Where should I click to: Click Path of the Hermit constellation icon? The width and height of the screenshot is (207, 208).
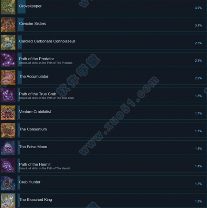pyautogui.click(x=8, y=166)
